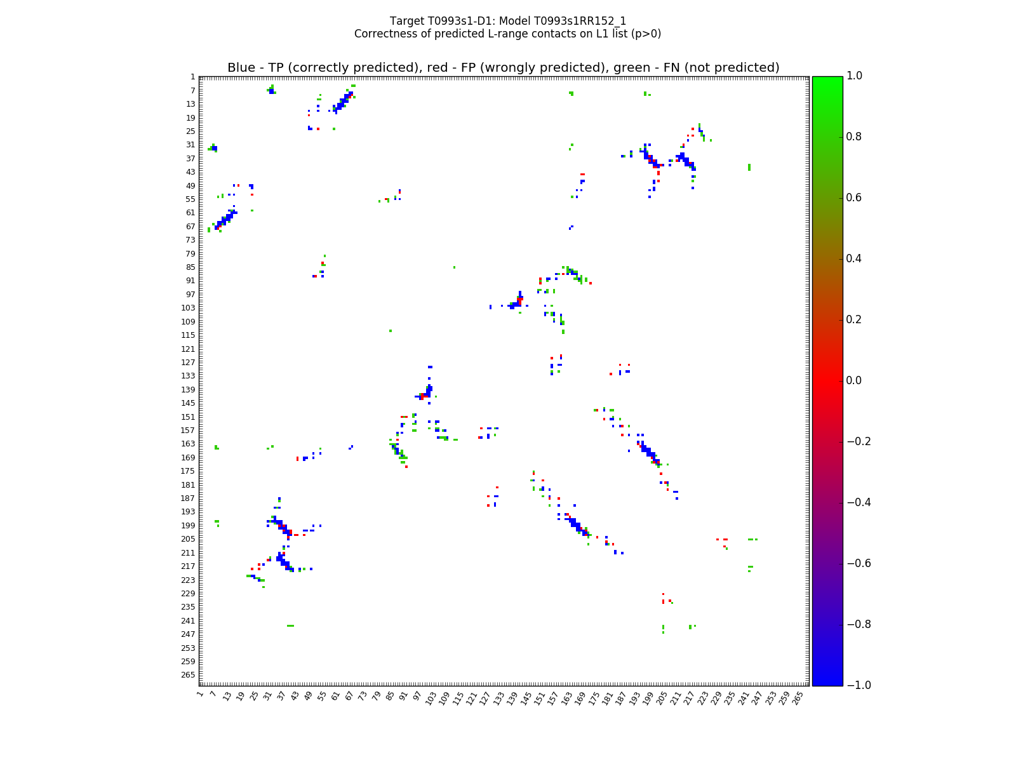Click the 0.2 colorbar tick label
The width and height of the screenshot is (1016, 762).
(x=854, y=319)
